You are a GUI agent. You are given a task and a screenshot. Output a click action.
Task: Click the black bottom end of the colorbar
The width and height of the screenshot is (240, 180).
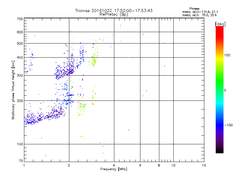point(220,151)
